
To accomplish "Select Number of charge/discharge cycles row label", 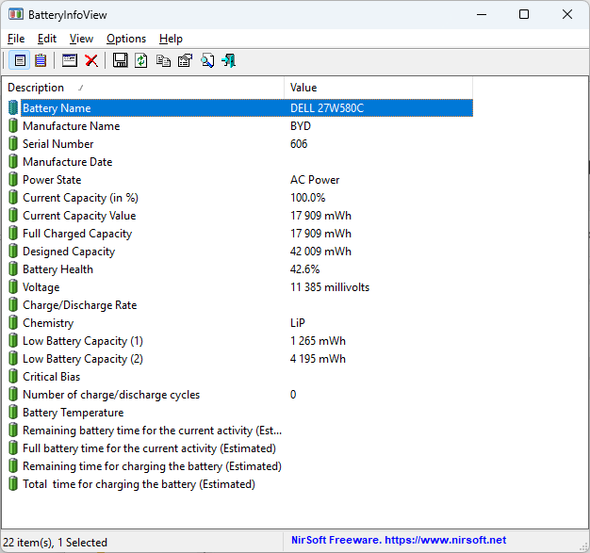I will click(111, 395).
